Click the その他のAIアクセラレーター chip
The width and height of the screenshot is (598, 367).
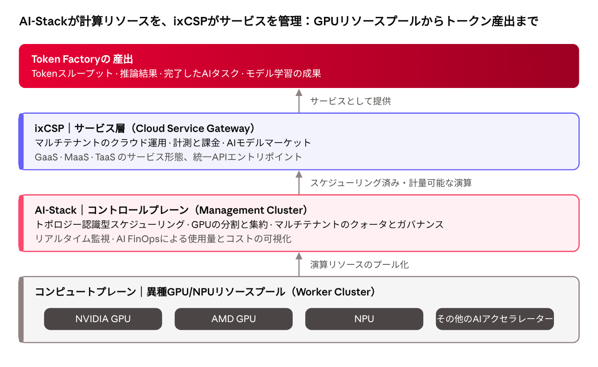(495, 319)
